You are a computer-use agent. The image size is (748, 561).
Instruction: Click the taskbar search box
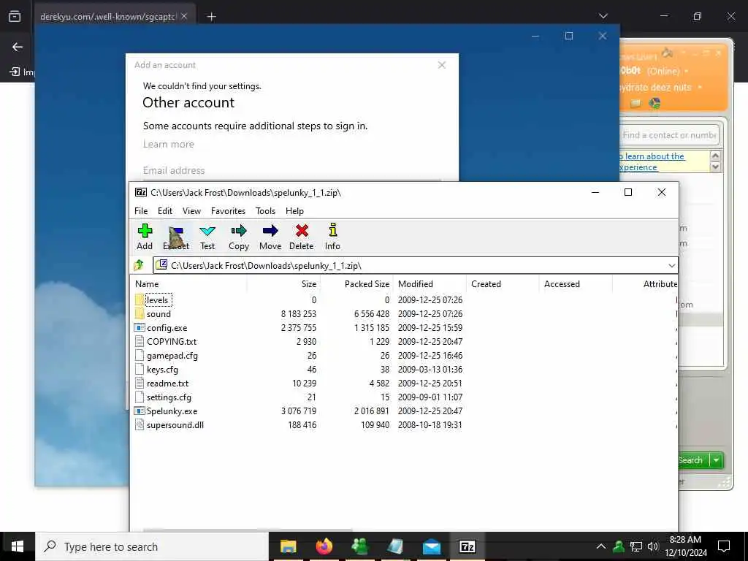[152, 546]
